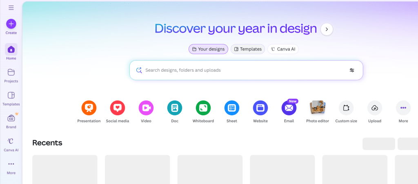Click into the search designs field

coord(245,70)
